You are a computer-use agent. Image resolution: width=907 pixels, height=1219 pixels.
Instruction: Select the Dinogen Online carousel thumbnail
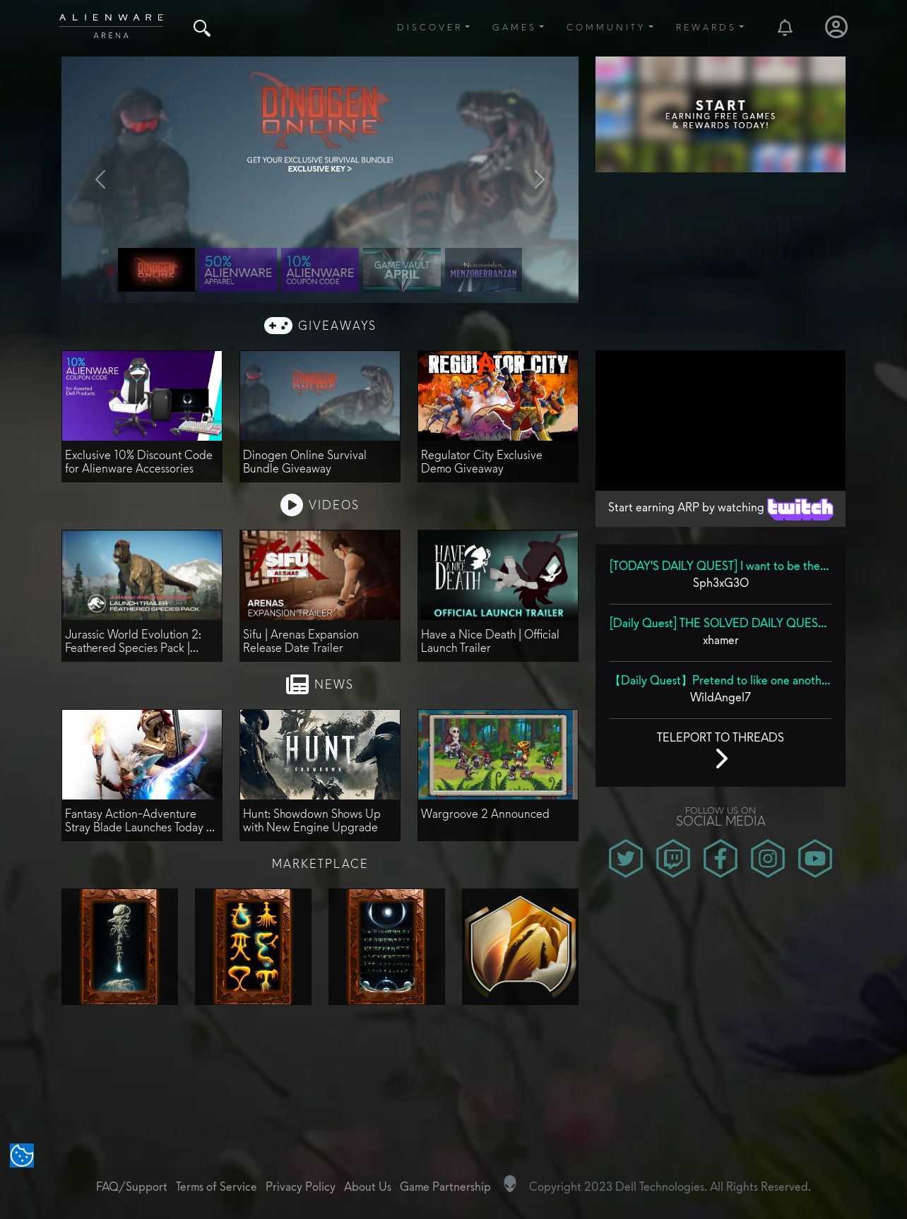pos(156,270)
